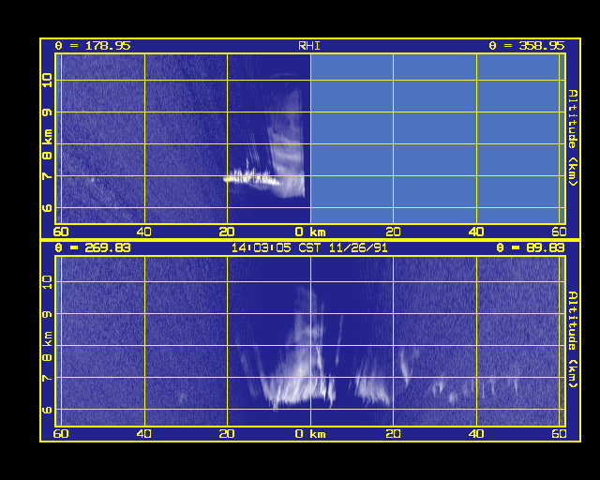
Task: Click the "0 km" range label under the upper panel
Action: (x=310, y=232)
